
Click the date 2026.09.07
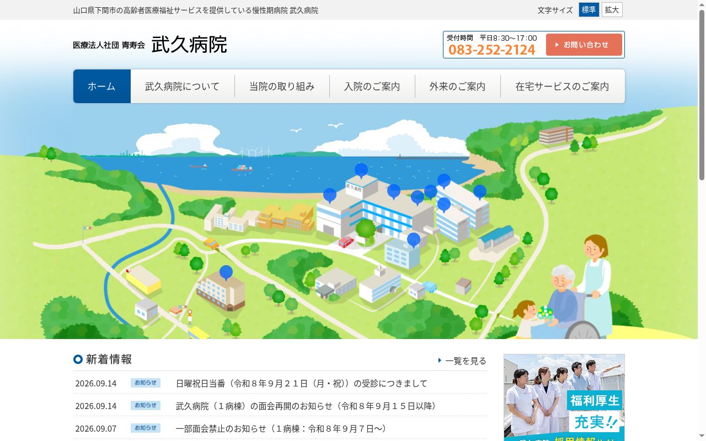(x=96, y=428)
